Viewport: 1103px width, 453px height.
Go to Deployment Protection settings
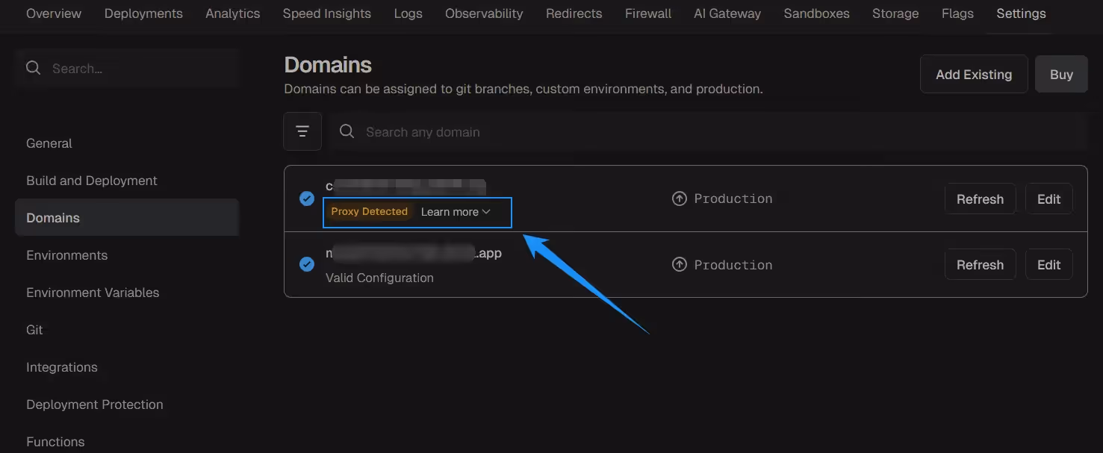(94, 404)
